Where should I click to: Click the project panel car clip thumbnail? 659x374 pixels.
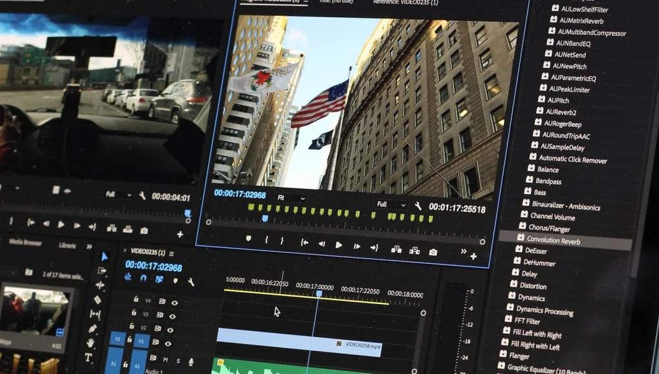coord(34,311)
